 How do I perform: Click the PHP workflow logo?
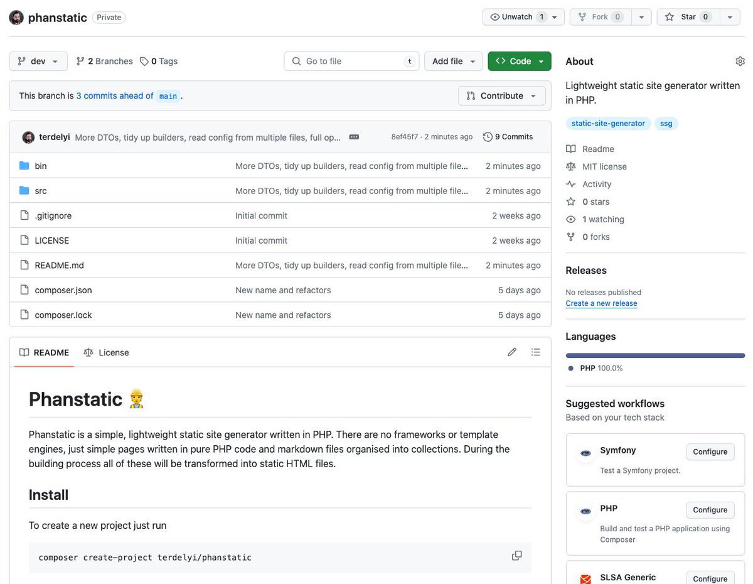(x=585, y=511)
